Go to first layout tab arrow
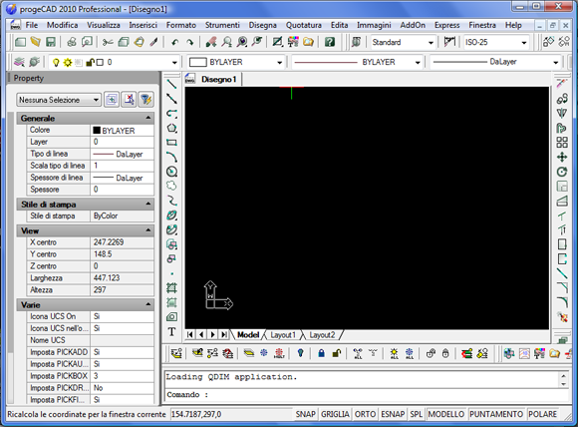 (x=189, y=335)
